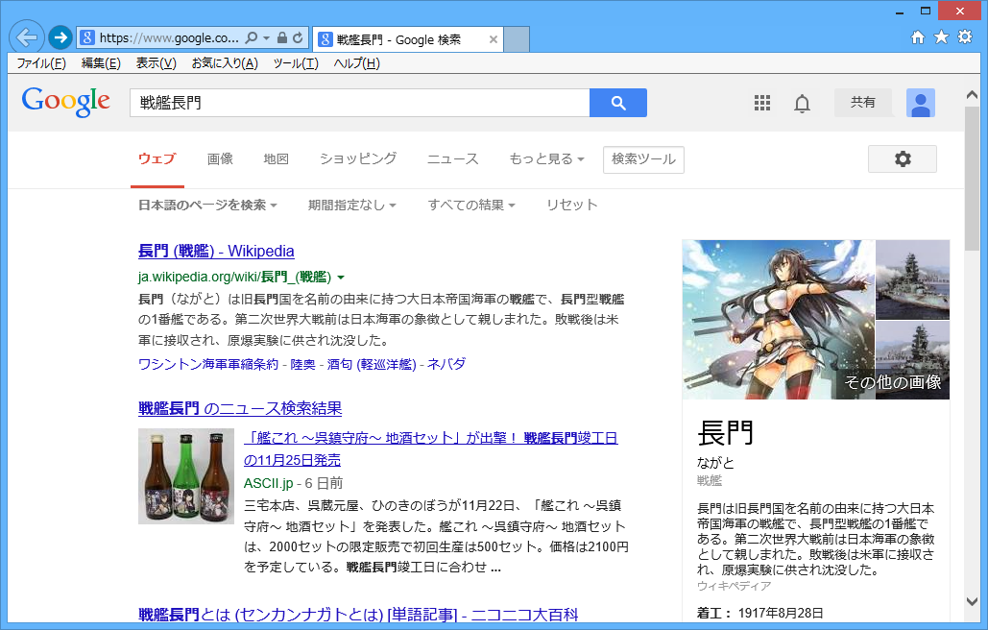Open the ファイル(F) menu
The image size is (988, 630).
click(x=41, y=63)
